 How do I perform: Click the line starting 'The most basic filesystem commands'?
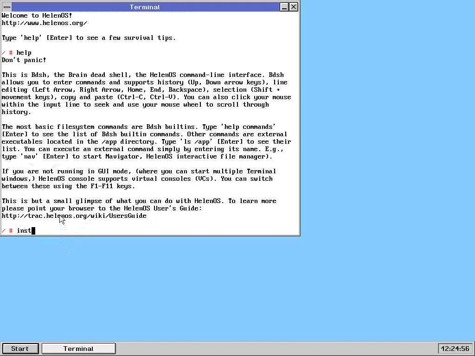138,127
